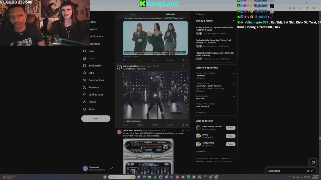Open Grok from the sidebar

click(89, 51)
